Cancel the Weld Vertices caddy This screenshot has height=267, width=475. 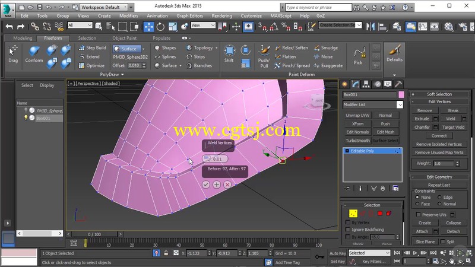227,185
